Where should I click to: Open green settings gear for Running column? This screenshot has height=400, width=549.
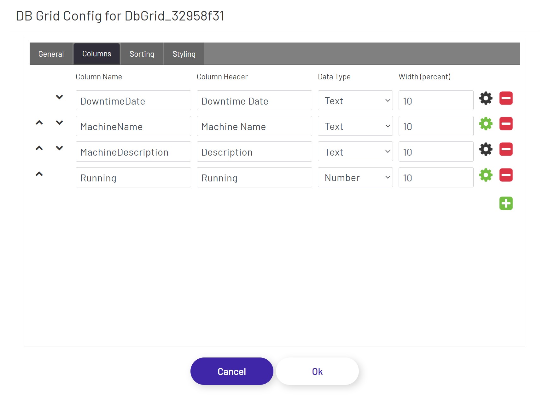tap(485, 175)
